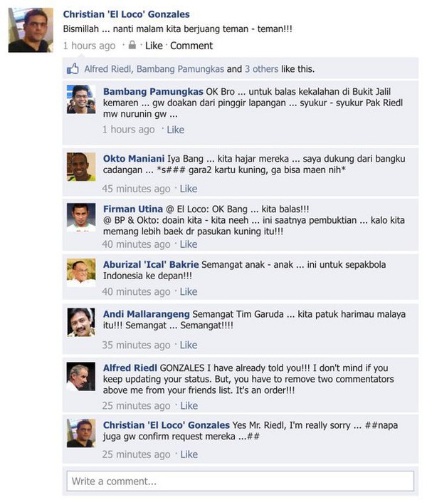This screenshot has height=500, width=427.
Task: Click Comment under the status
Action: 191,46
